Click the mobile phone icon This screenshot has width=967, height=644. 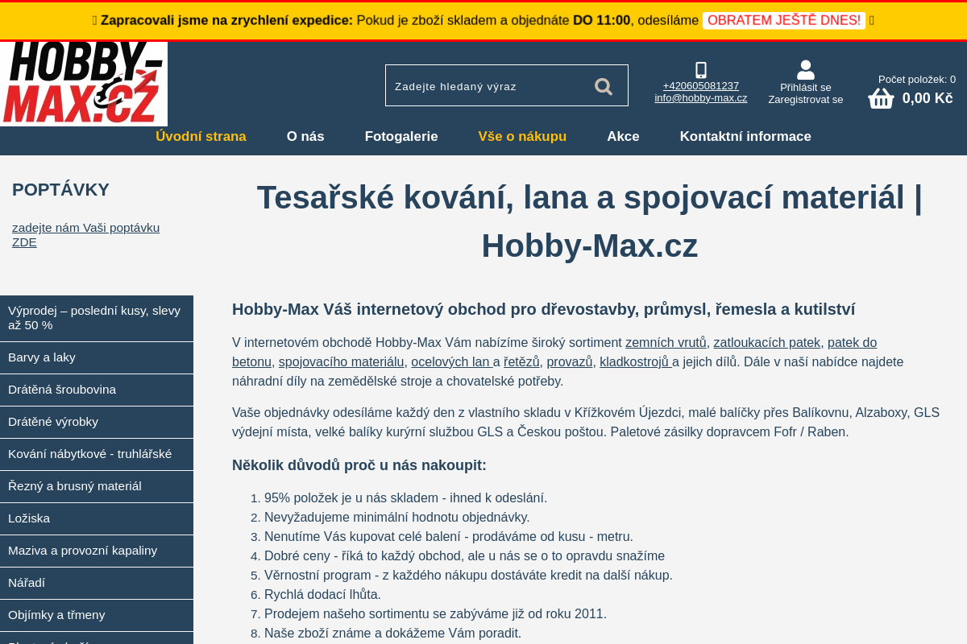[x=701, y=70]
